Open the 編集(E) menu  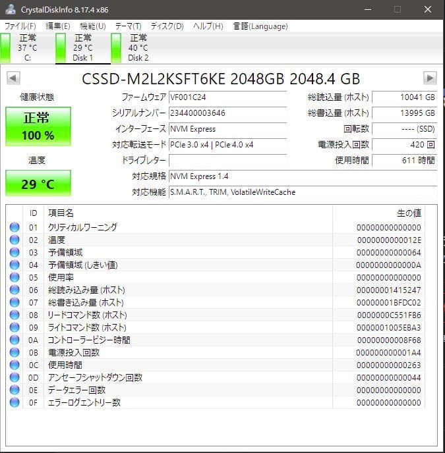(58, 26)
